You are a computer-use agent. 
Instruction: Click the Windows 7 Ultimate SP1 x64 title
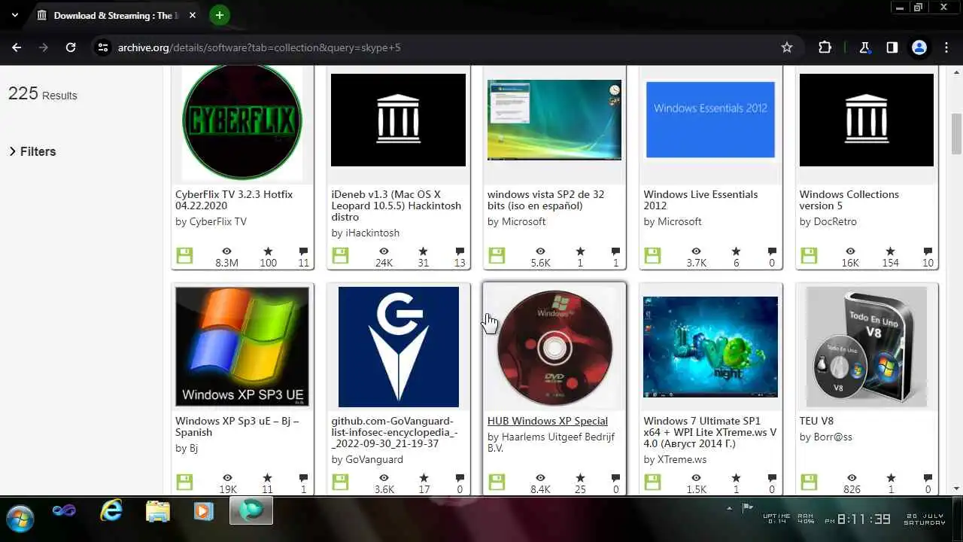pos(709,432)
